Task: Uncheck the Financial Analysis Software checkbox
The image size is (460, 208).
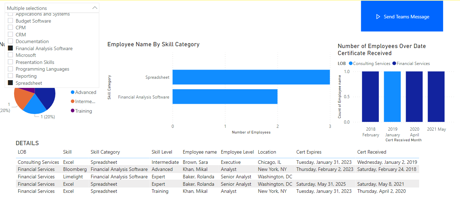Action: [x=11, y=48]
